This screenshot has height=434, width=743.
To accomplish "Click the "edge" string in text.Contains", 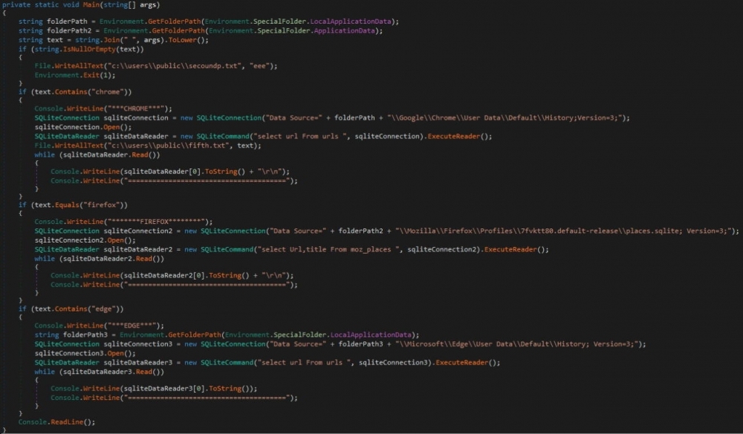I will coord(104,309).
